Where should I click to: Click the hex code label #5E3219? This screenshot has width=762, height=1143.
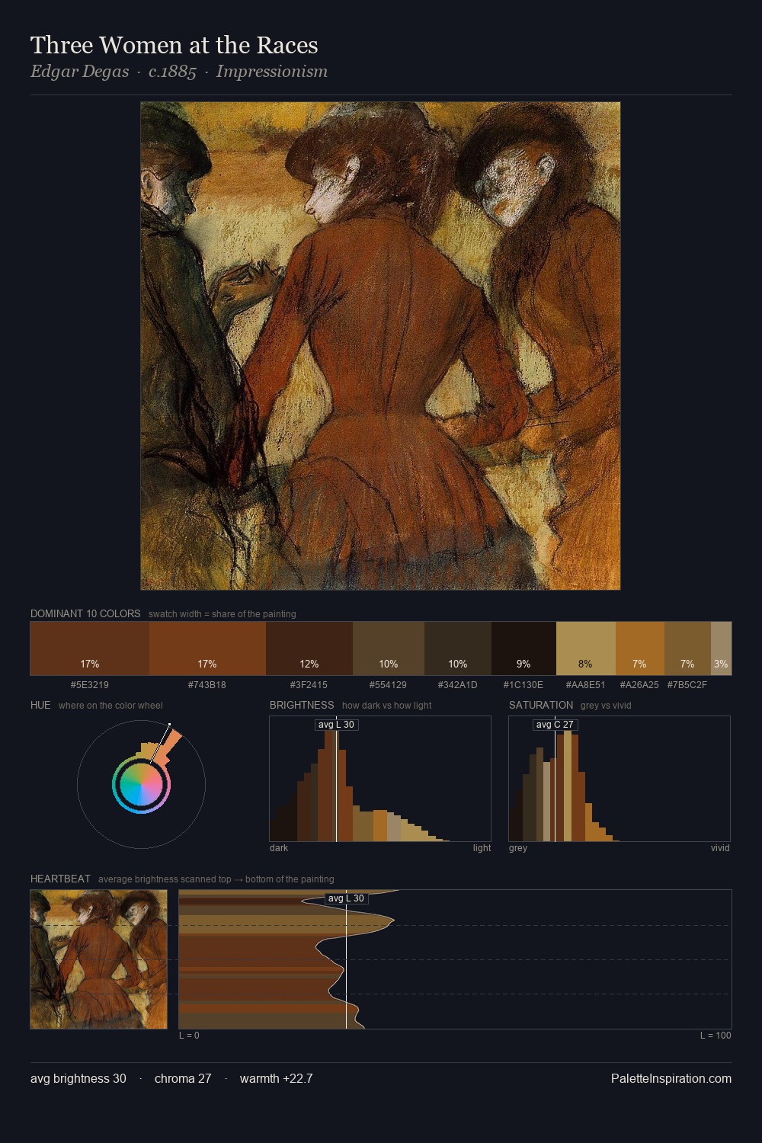click(90, 685)
